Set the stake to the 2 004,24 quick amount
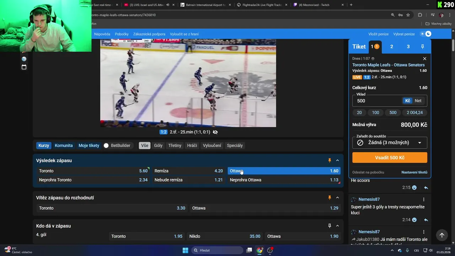Image resolution: width=455 pixels, height=256 pixels. 415,112
